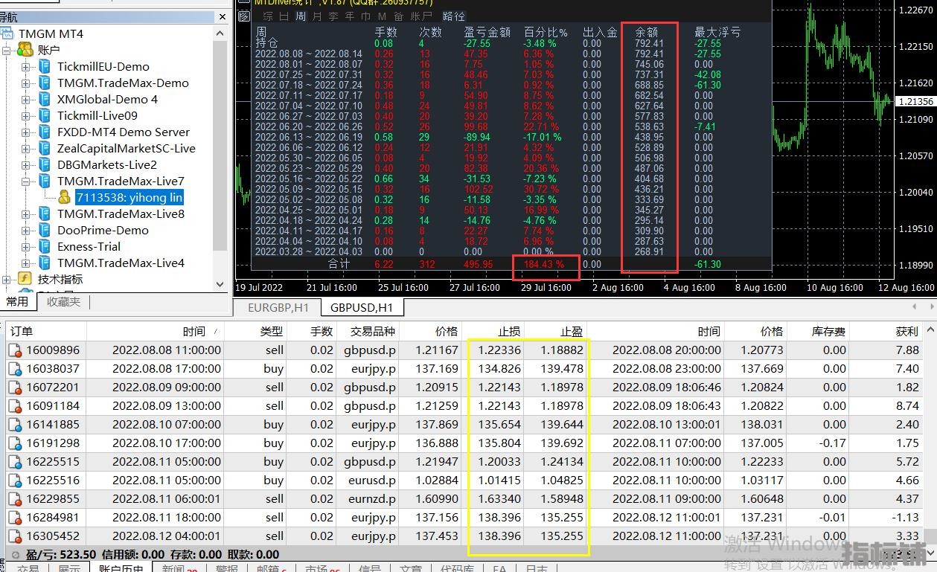This screenshot has height=572, width=937.
Task: Click 路径 button in statistics panel
Action: (453, 16)
